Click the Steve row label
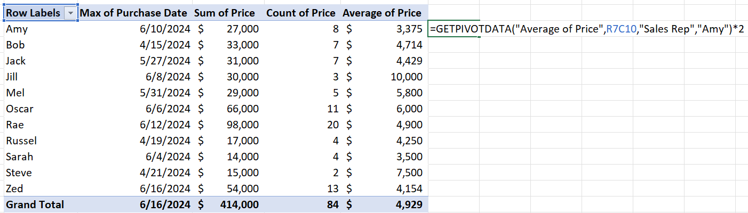The image size is (748, 213). (19, 173)
